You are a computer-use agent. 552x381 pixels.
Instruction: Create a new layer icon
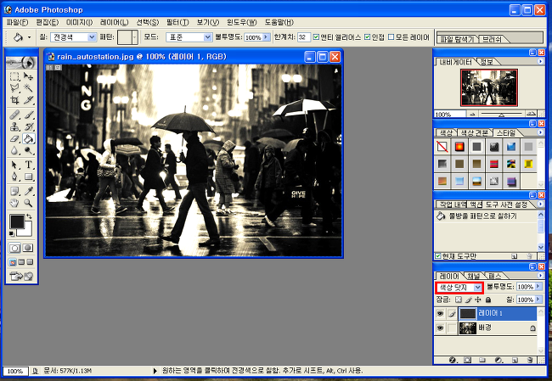[515, 360]
